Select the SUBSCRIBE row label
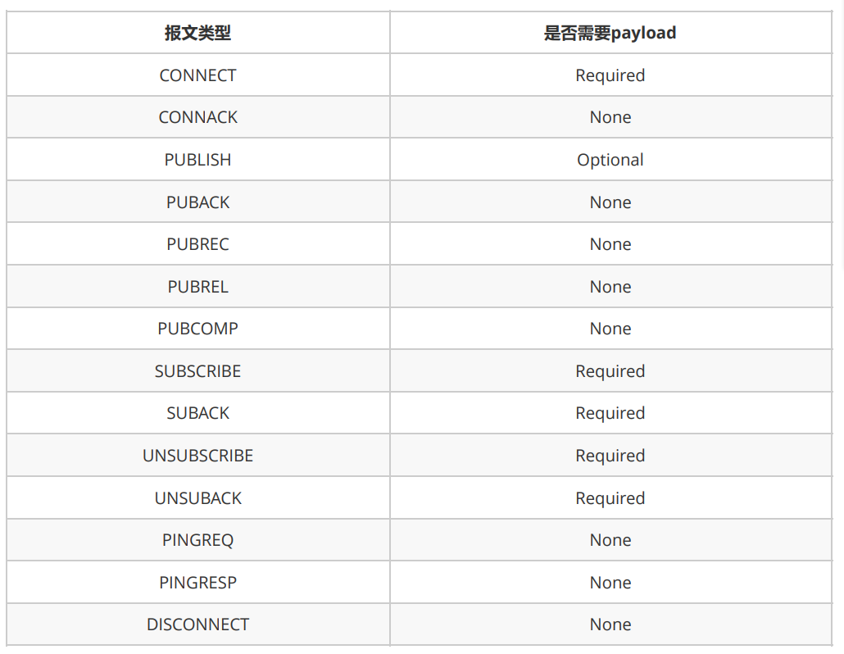Viewport: 844px width, 654px height. [197, 371]
